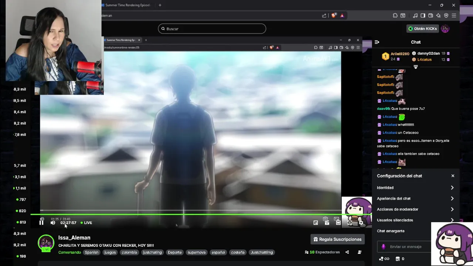This screenshot has width=473, height=266.
Task: Open the emote picker purple icon
Action: (x=383, y=246)
